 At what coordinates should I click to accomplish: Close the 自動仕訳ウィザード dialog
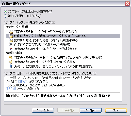click(x=127, y=4)
